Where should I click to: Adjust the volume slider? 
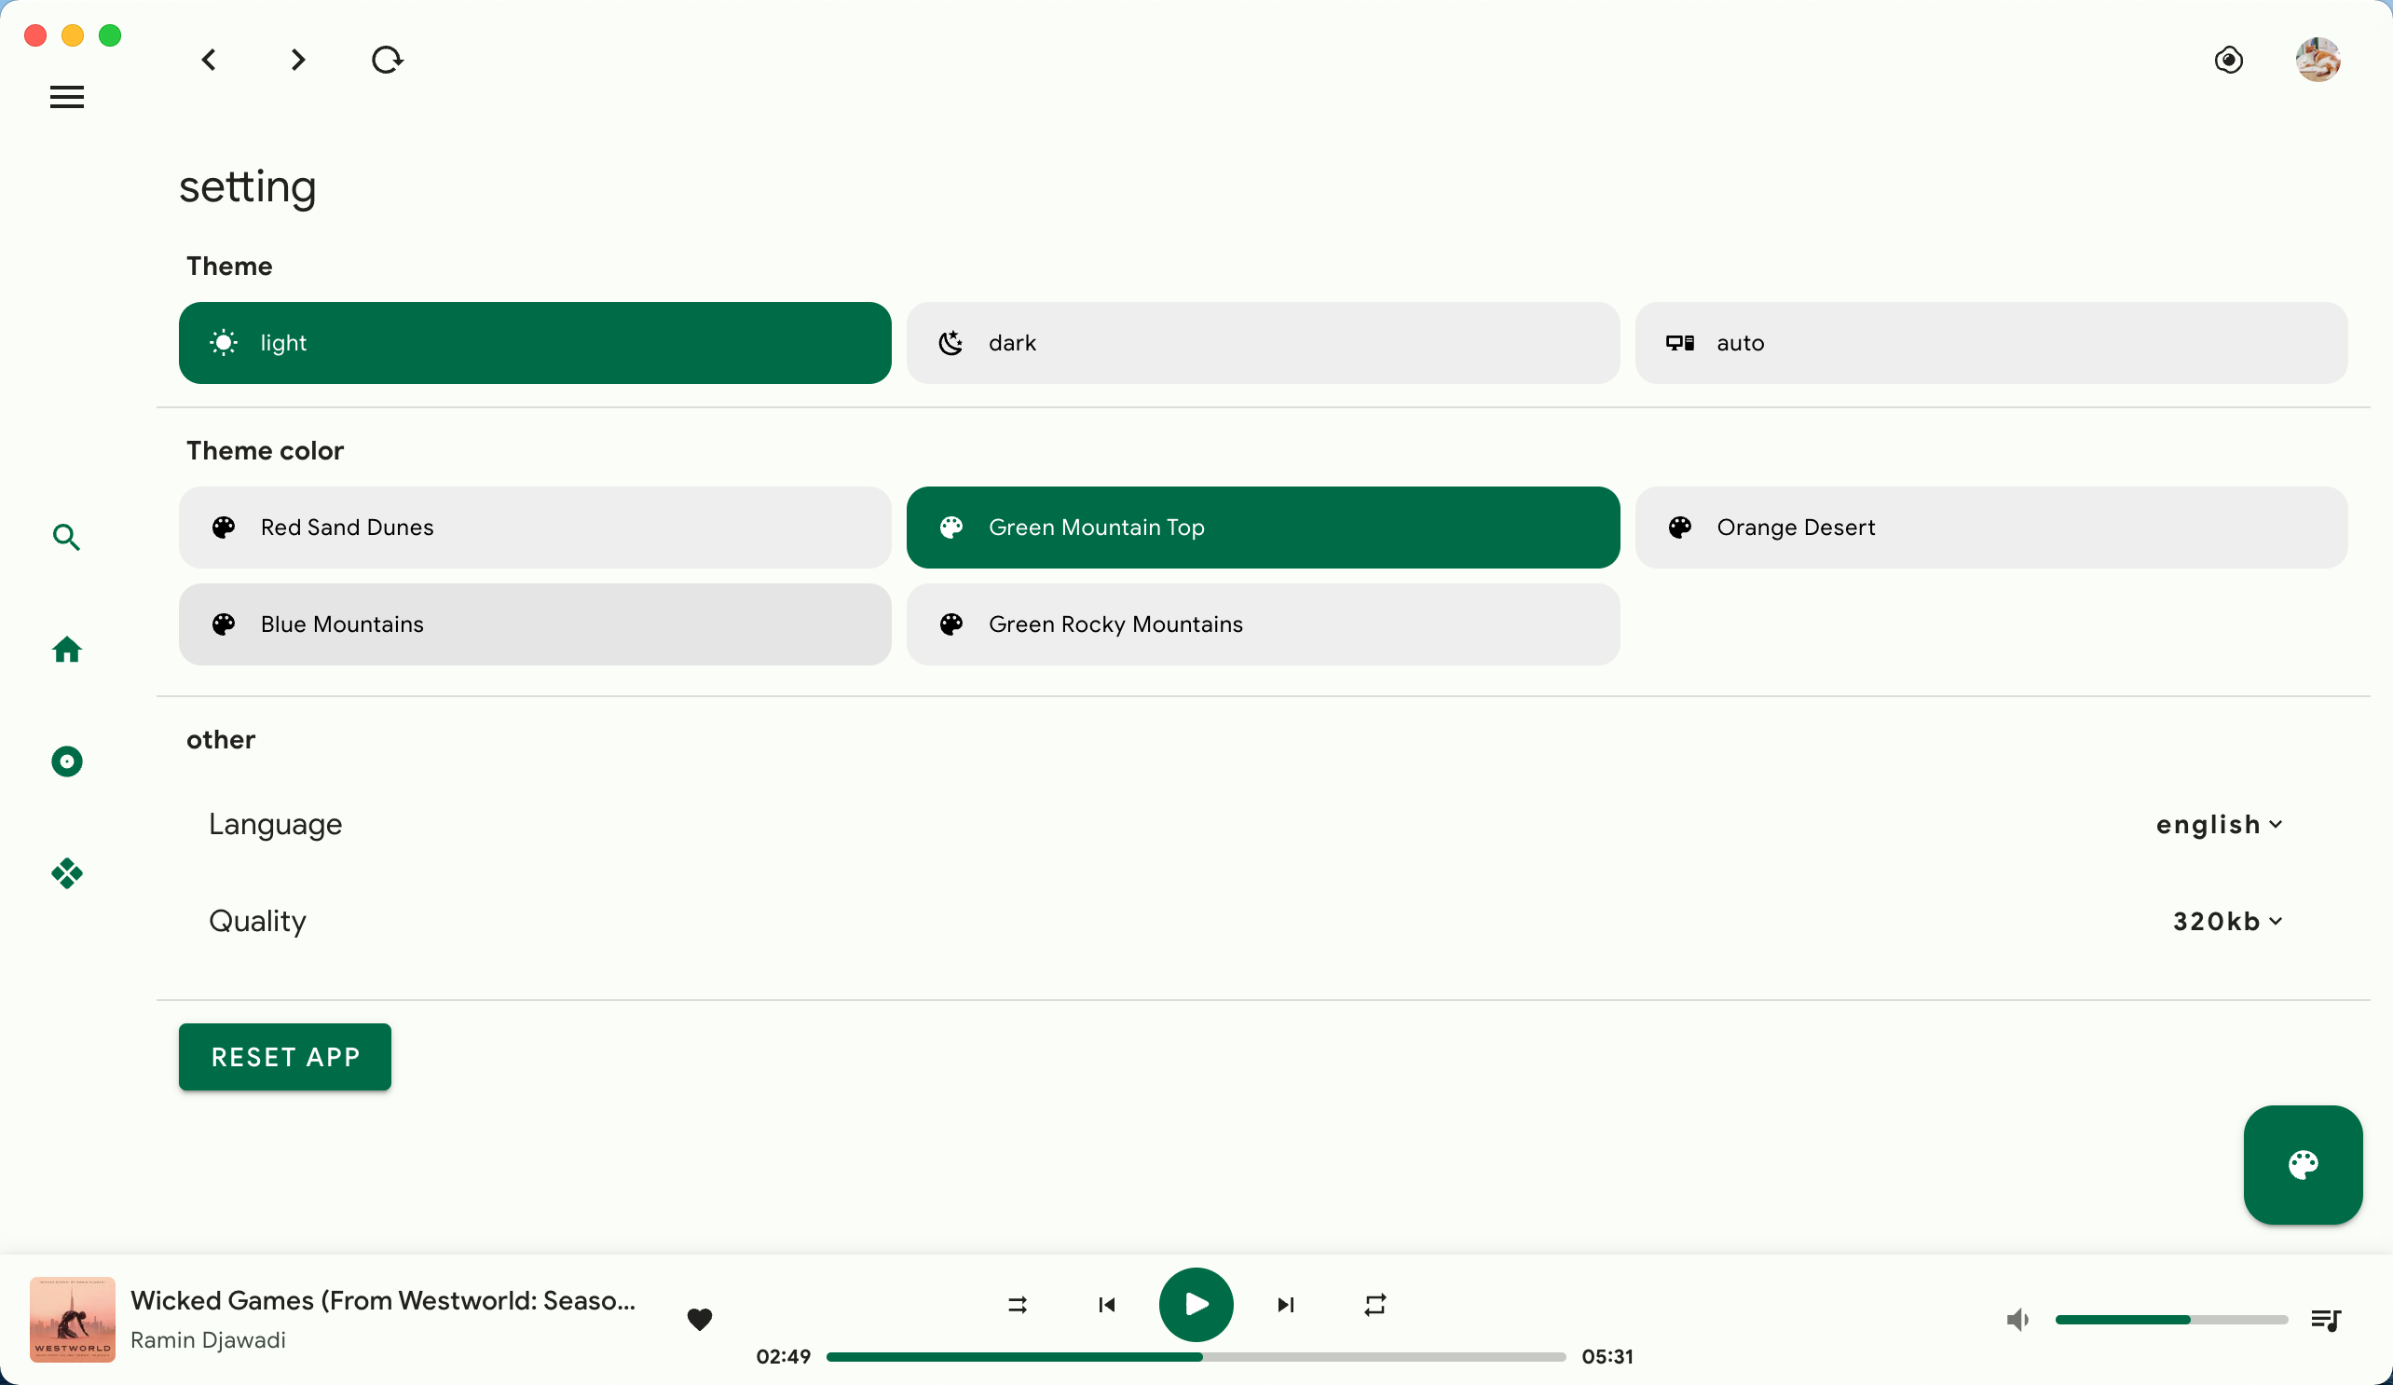pyautogui.click(x=2171, y=1320)
